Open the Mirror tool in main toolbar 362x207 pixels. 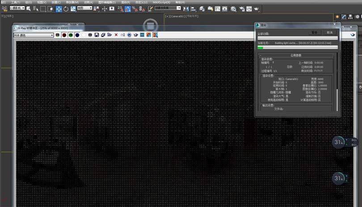186,9
